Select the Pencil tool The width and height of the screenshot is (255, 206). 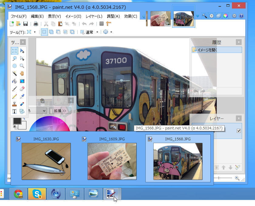(x=15, y=96)
